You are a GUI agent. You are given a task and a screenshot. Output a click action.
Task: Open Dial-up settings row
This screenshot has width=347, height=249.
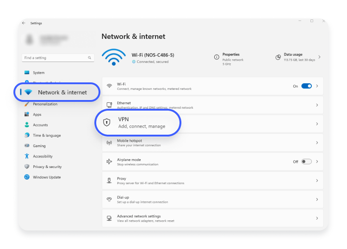[212, 199]
